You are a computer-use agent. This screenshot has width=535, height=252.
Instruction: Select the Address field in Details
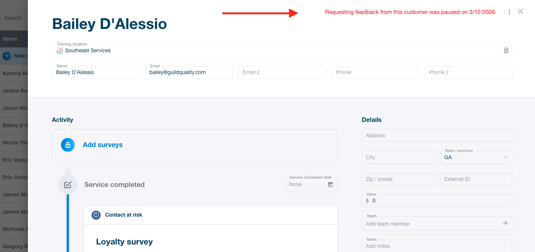(x=437, y=135)
